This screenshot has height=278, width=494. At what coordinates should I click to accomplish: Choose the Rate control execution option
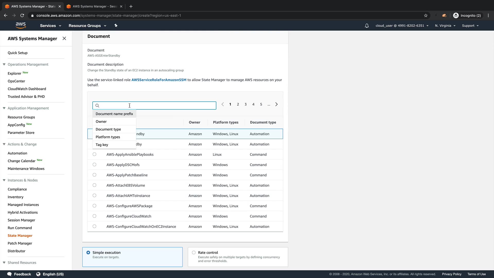[x=194, y=253]
